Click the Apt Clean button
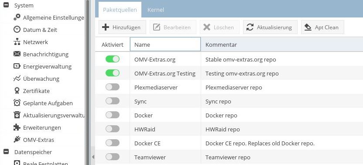 tap(322, 27)
